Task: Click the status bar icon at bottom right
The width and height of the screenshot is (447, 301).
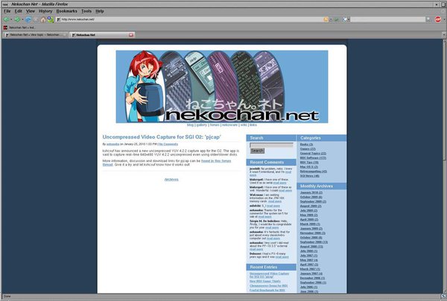Action: coord(443,297)
